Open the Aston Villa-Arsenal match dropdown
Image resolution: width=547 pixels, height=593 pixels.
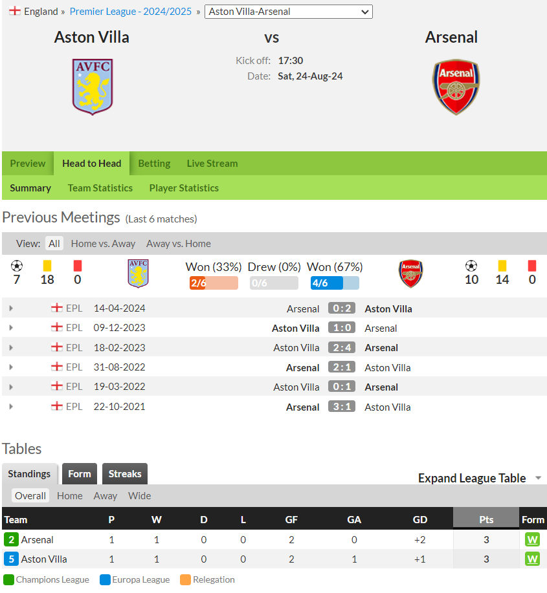(289, 12)
